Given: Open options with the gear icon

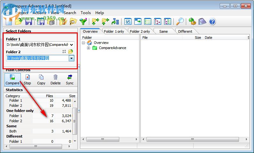Looking at the screenshot, I should (192, 21).
